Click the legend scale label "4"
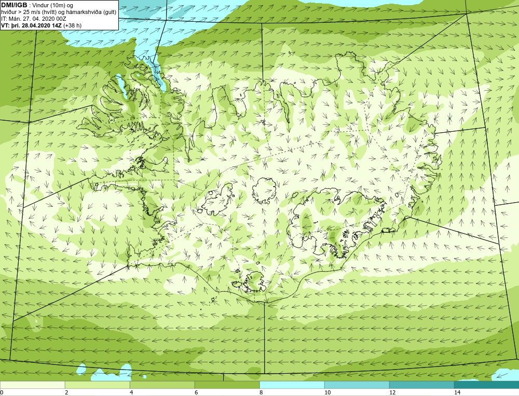 (x=131, y=392)
